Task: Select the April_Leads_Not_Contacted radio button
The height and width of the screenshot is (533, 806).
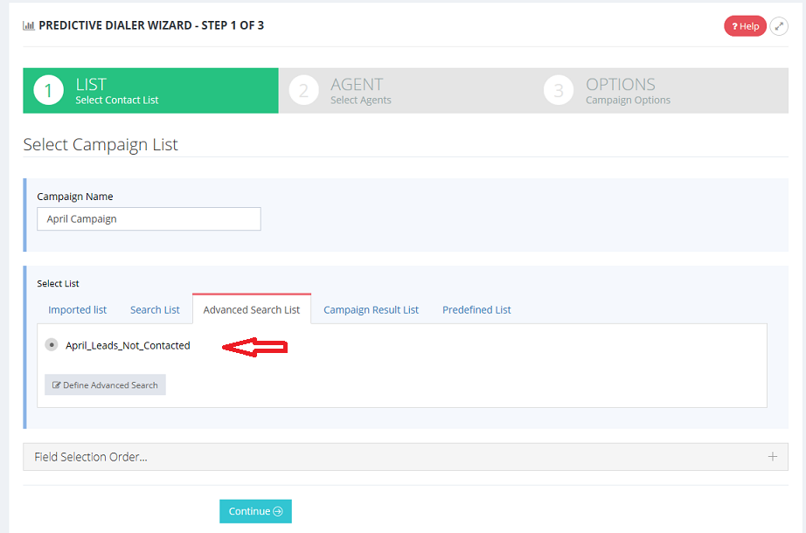Action: (x=52, y=345)
